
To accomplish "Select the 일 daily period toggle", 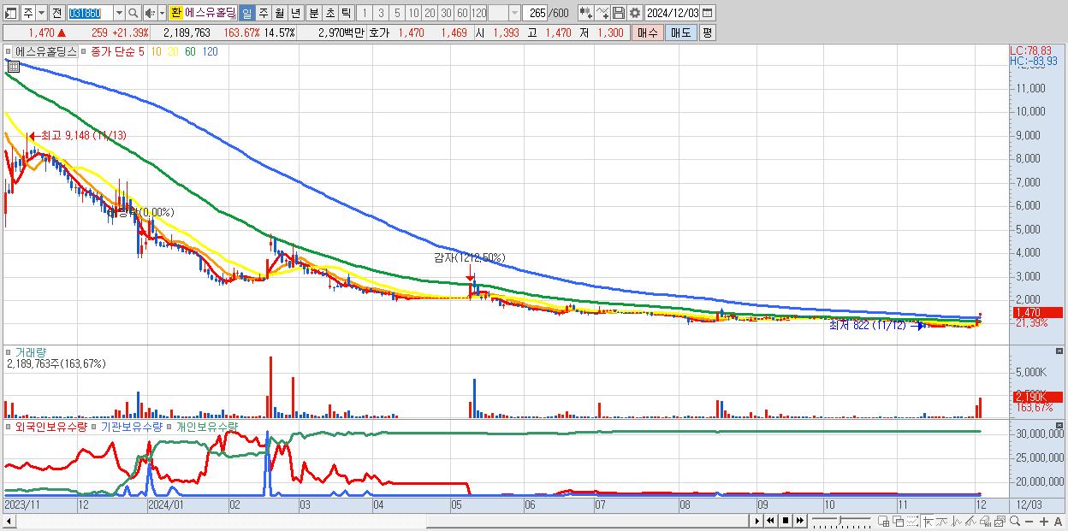I will pos(247,13).
